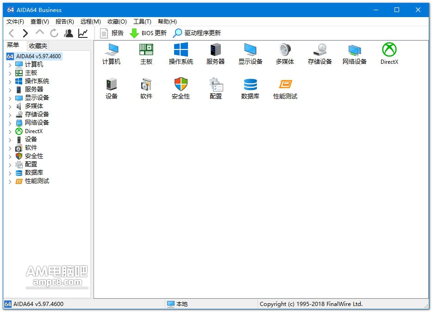Select 安全性 in the sidebar tree
The height and width of the screenshot is (312, 432).
tap(29, 156)
